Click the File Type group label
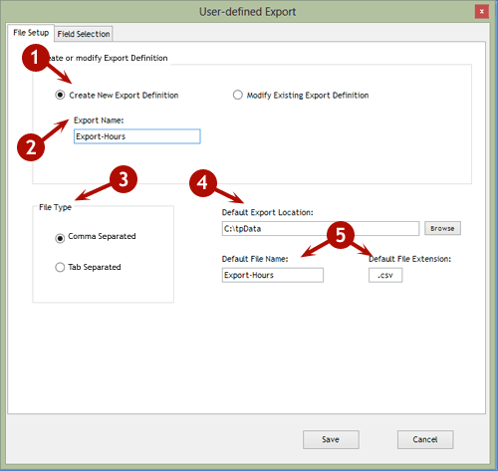Viewport: 498px width, 471px height. point(55,207)
